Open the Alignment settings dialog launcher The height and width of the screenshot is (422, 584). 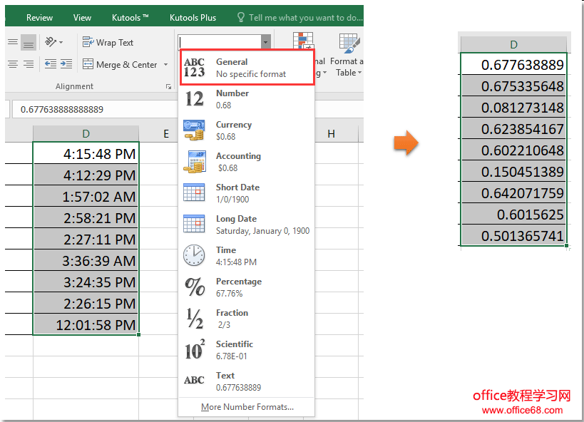click(x=168, y=86)
